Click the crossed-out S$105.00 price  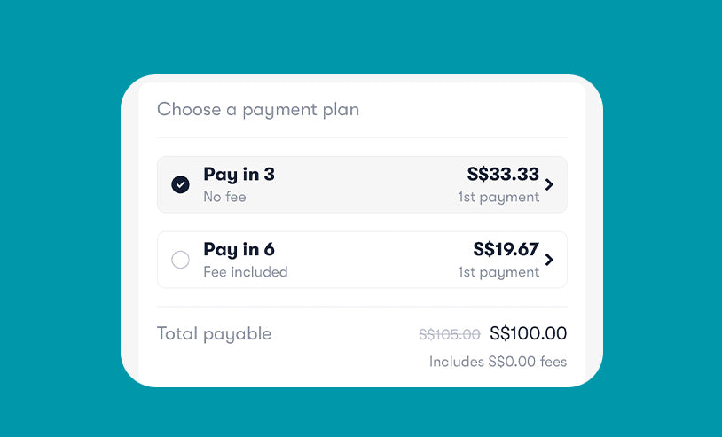[x=450, y=334]
